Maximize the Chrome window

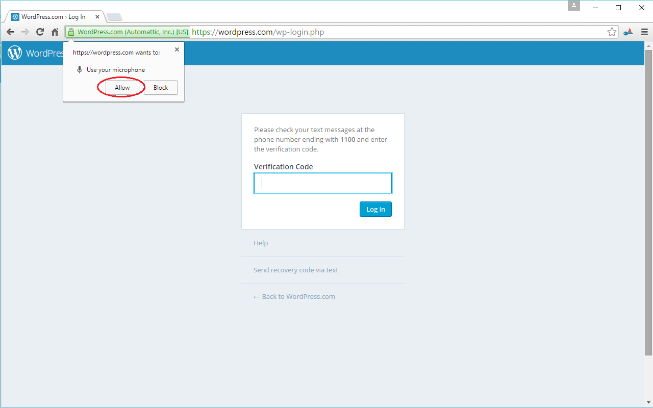[618, 8]
